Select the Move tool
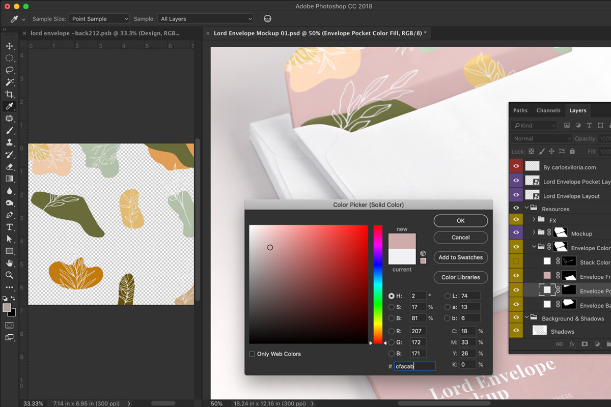The image size is (611, 407). [x=9, y=46]
